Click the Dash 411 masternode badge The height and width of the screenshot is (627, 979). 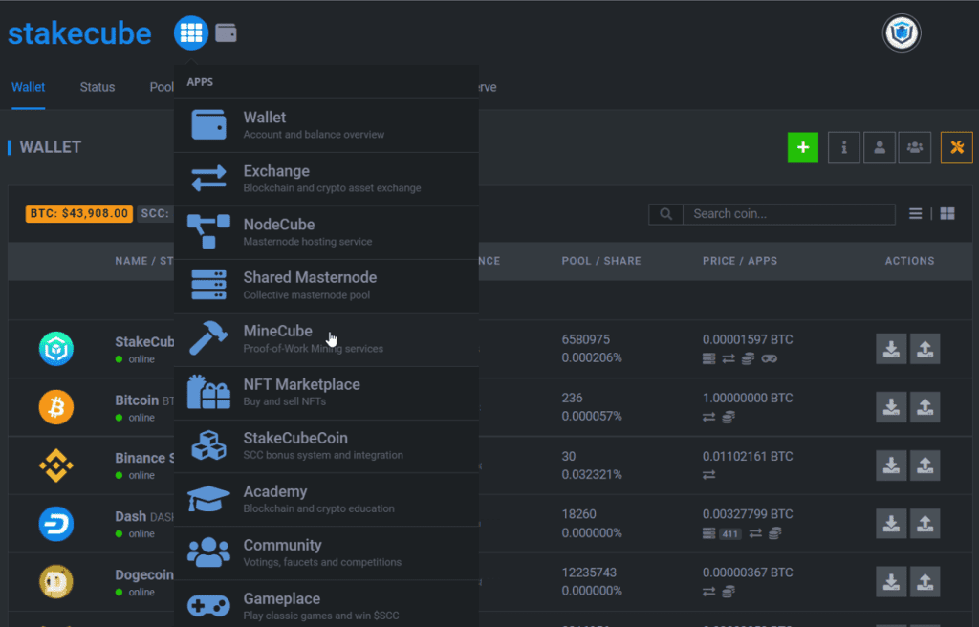pyautogui.click(x=729, y=533)
